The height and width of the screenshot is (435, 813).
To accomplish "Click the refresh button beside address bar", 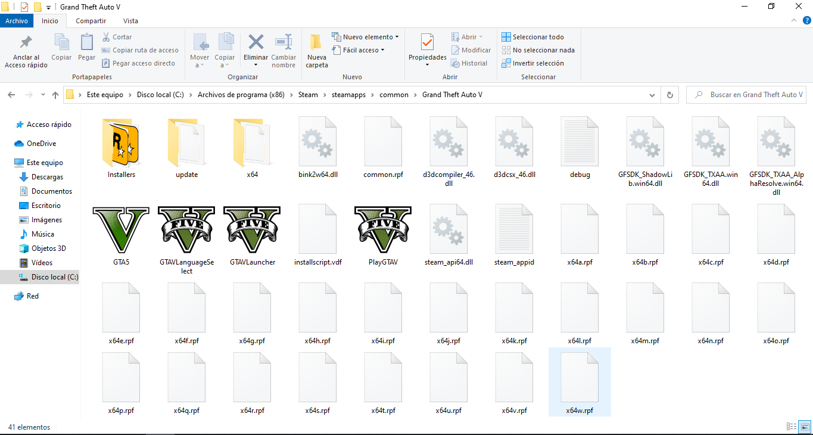I will 669,95.
